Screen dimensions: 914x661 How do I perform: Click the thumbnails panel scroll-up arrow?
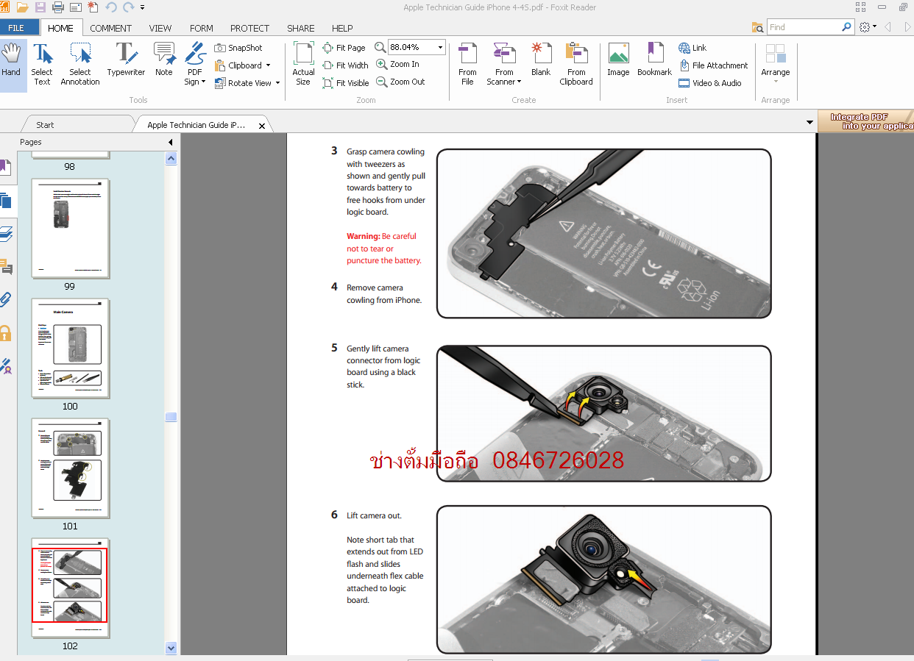[x=171, y=158]
